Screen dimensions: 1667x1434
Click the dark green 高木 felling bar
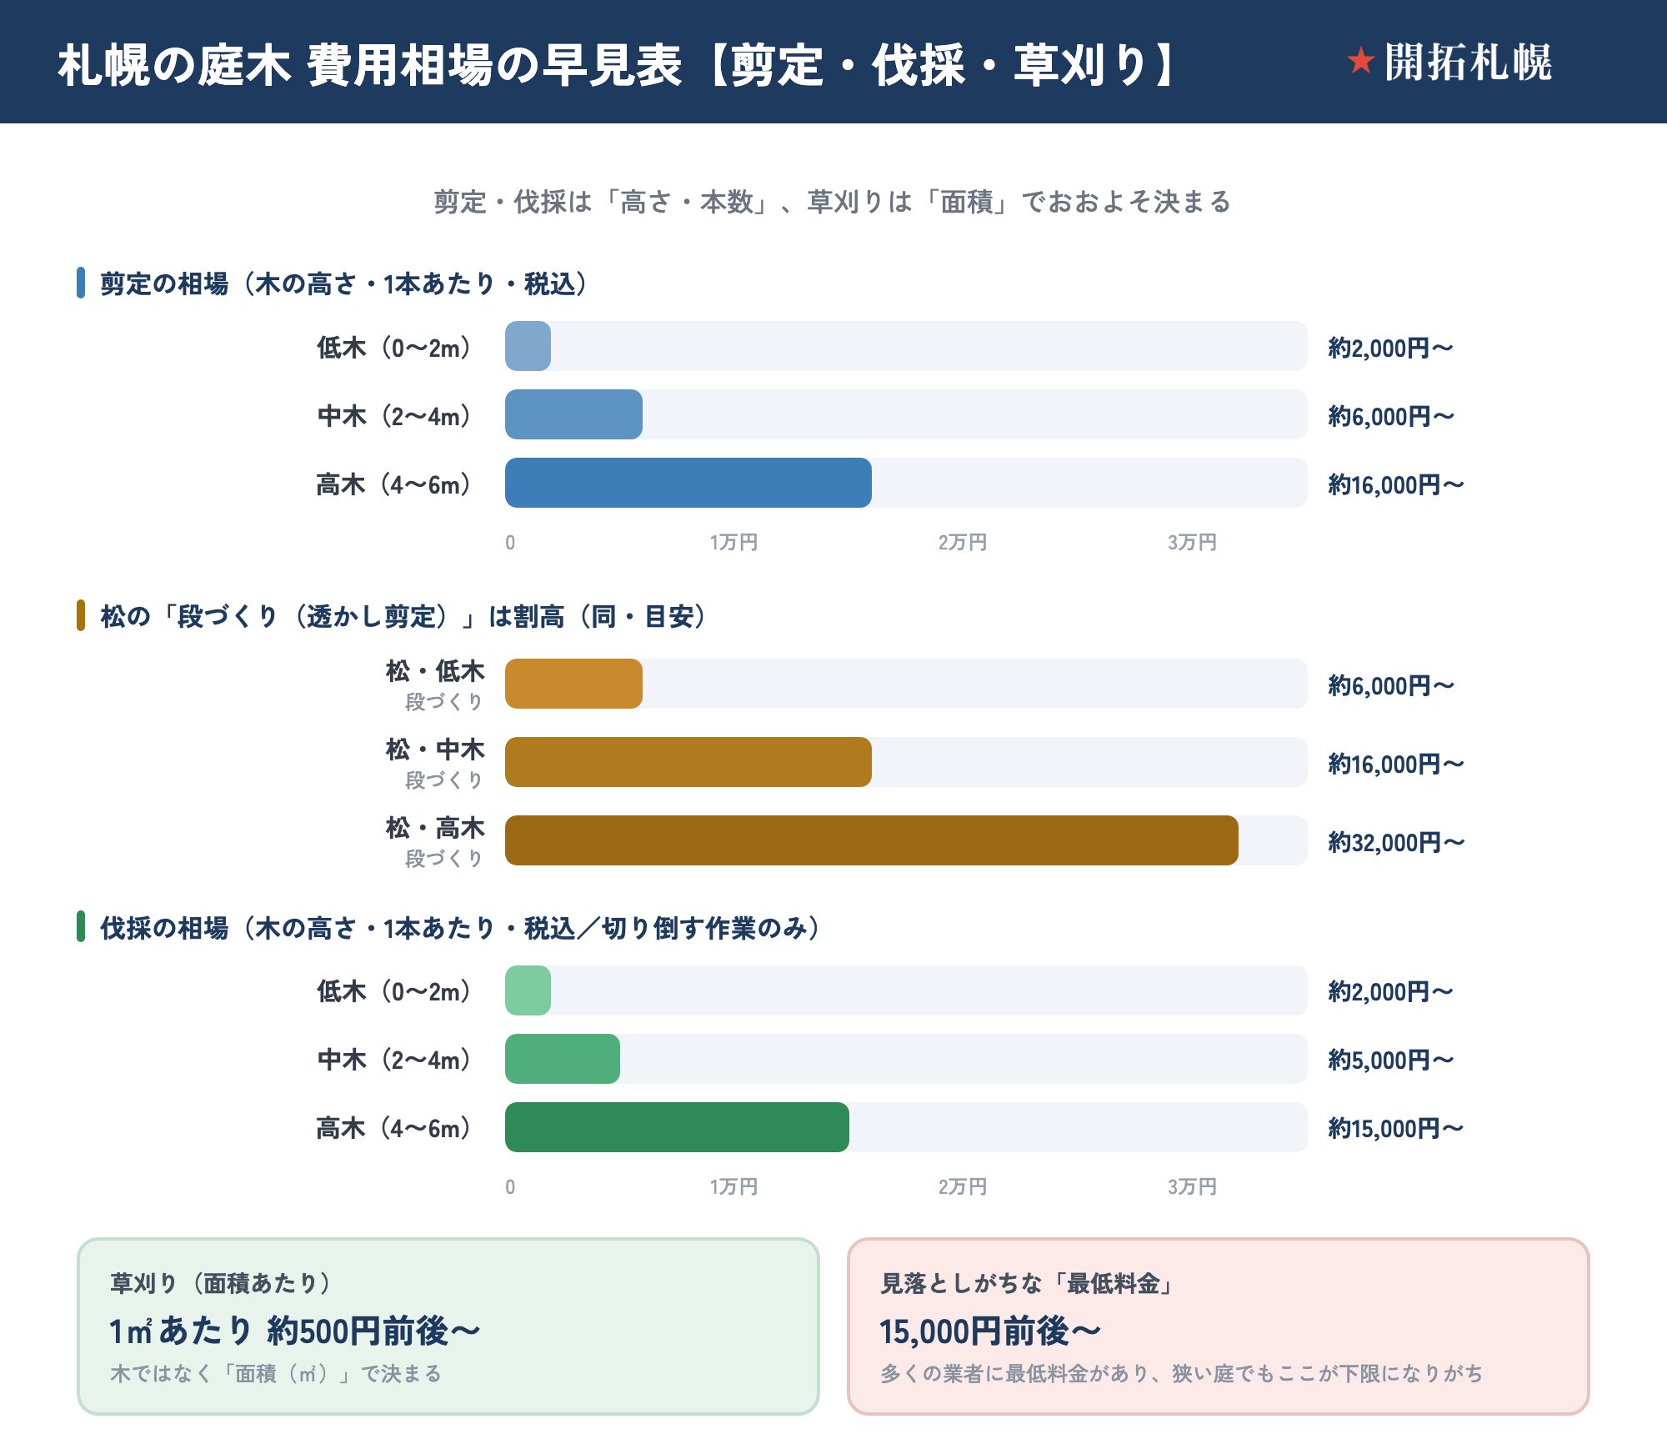(x=677, y=1127)
